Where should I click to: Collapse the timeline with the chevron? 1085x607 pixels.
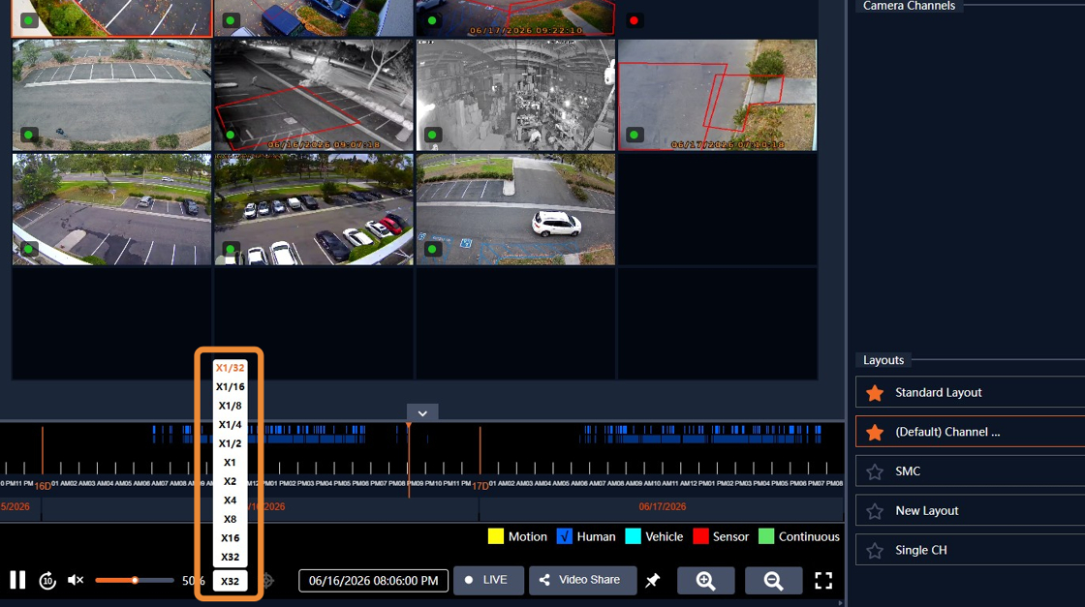tap(422, 412)
